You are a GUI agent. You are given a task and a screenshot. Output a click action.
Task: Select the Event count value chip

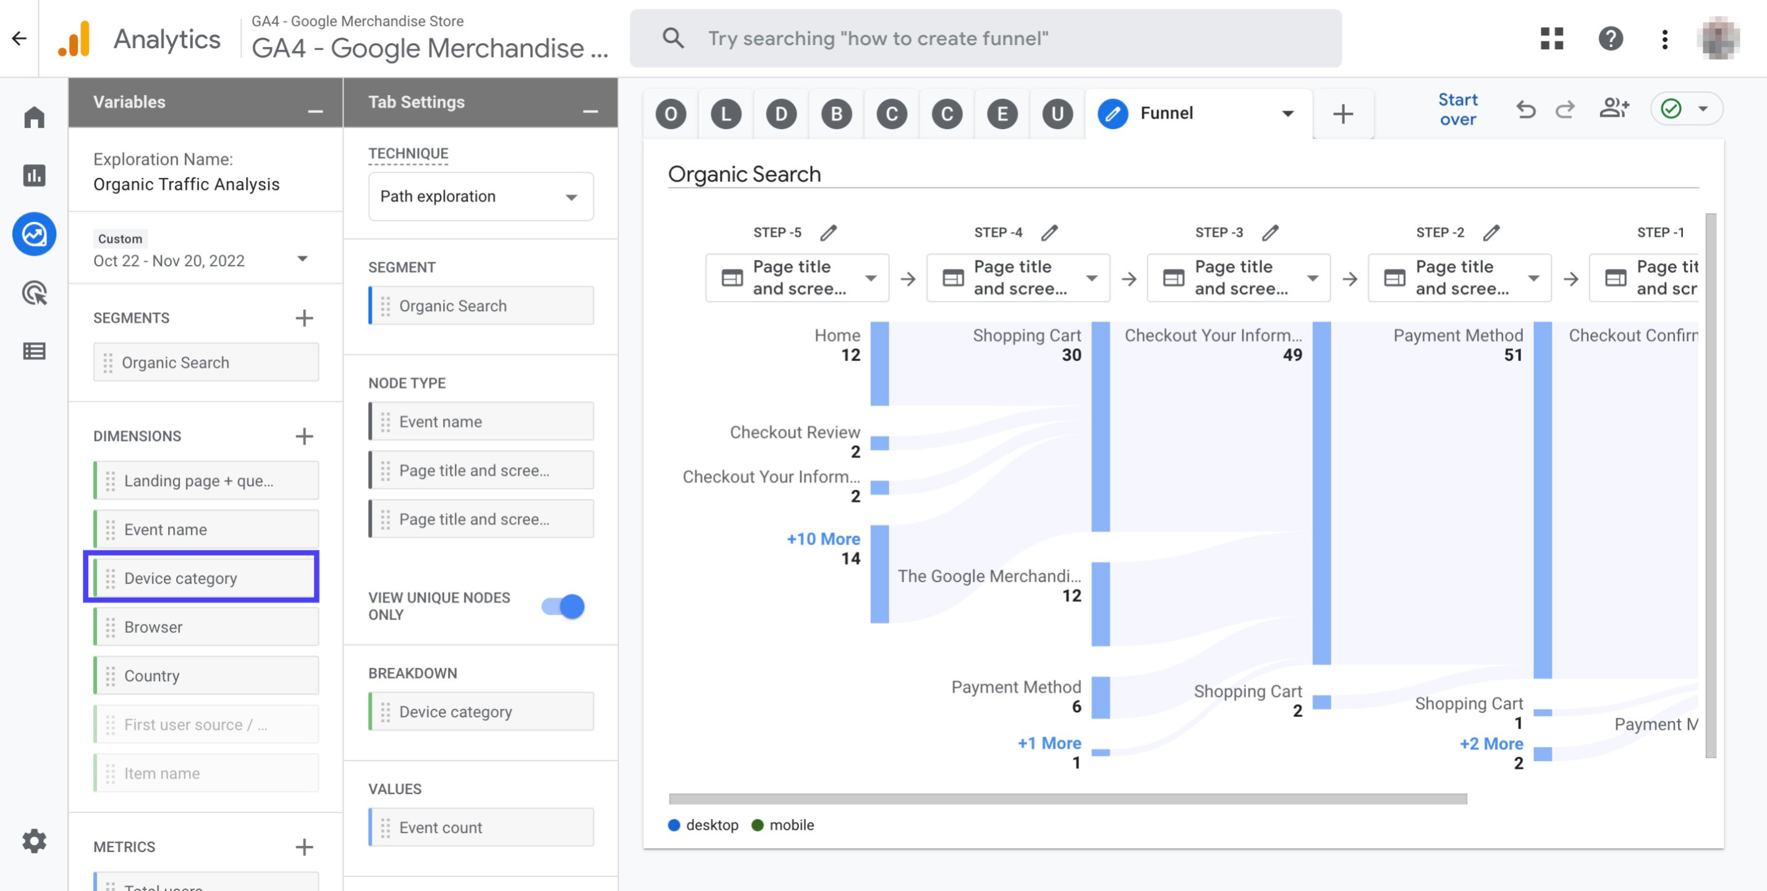click(481, 827)
